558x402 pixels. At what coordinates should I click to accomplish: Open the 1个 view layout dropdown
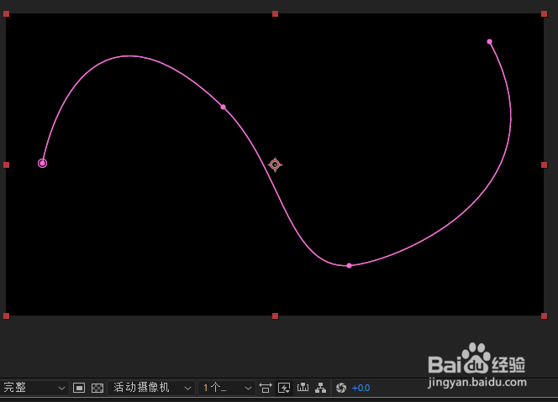point(227,388)
